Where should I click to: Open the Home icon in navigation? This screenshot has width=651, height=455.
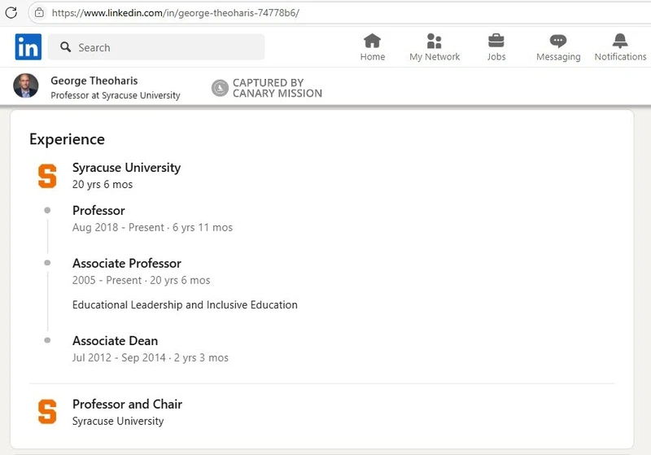click(x=372, y=42)
